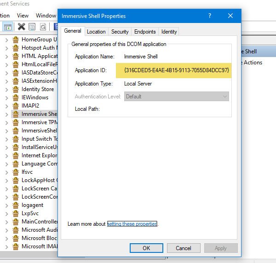The image size is (276, 263).
Task: Open the Window menu
Action: (x=46, y=16)
